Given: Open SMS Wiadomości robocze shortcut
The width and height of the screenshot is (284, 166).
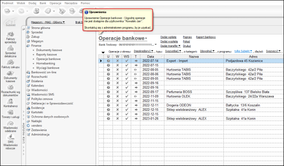Looking at the screenshot, I should click(10, 142).
